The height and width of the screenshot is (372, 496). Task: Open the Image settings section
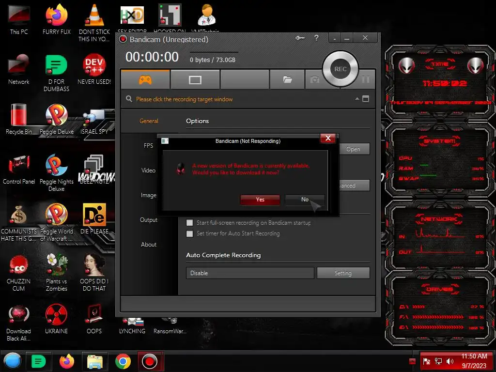coord(149,195)
